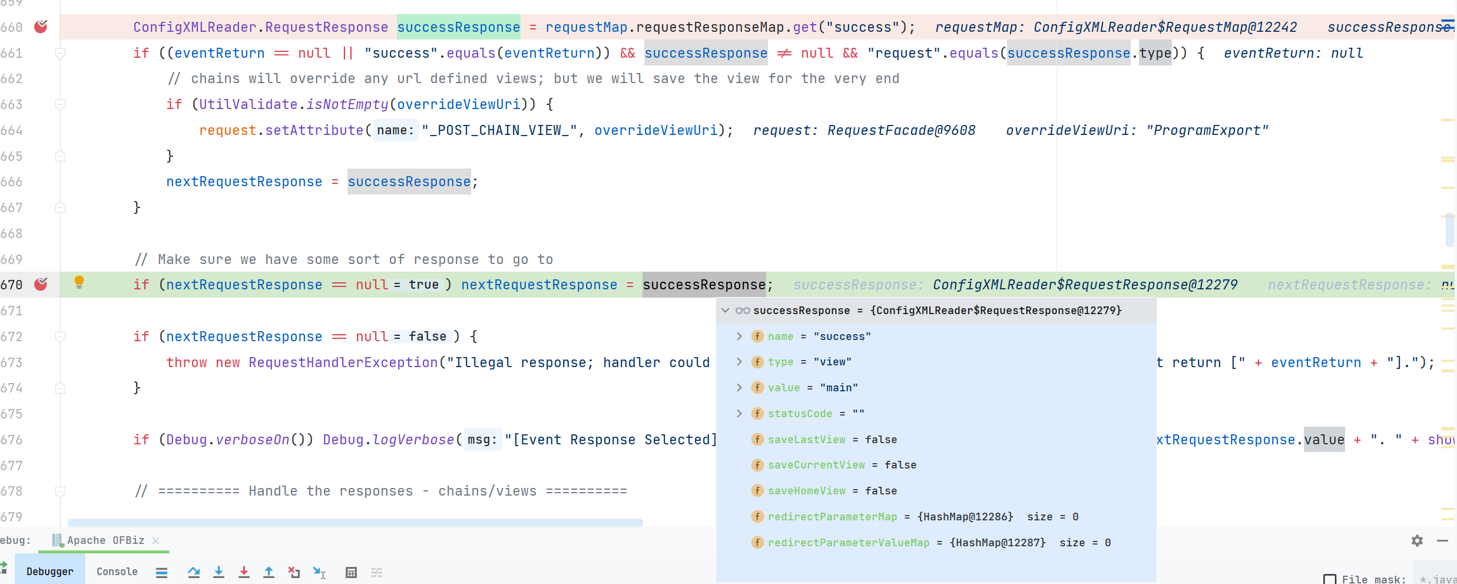Click the yellow lightbulb intention icon

click(79, 283)
